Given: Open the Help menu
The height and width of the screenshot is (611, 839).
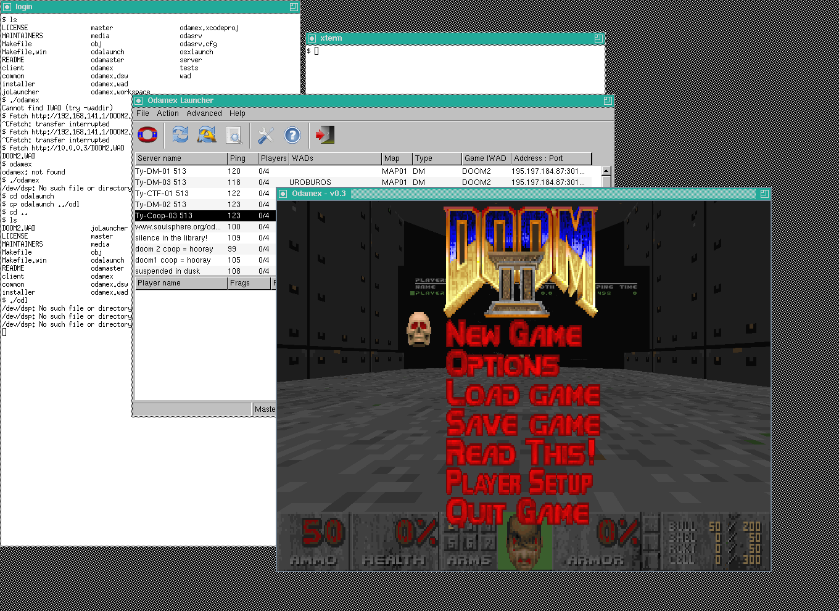Looking at the screenshot, I should point(238,113).
